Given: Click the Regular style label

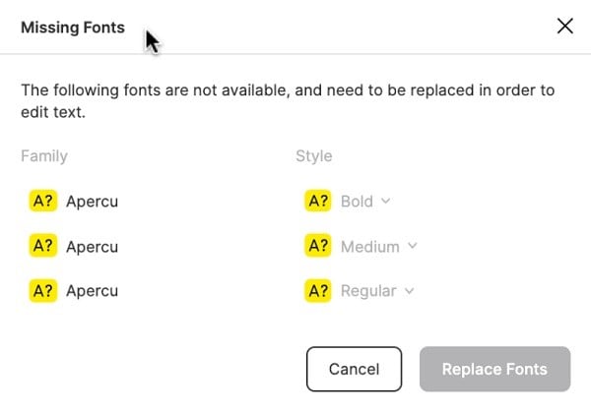Looking at the screenshot, I should 368,291.
